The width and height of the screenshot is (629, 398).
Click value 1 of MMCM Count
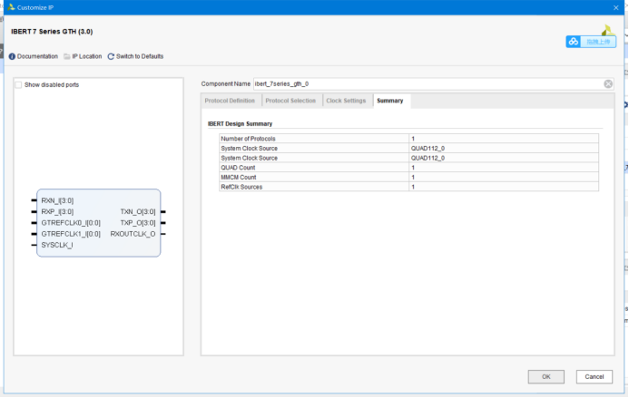click(x=413, y=177)
